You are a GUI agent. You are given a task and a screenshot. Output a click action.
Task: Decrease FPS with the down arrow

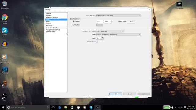[x=102, y=39]
